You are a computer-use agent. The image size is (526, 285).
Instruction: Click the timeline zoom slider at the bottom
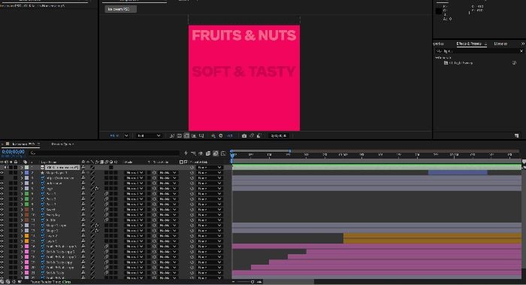tap(246, 282)
